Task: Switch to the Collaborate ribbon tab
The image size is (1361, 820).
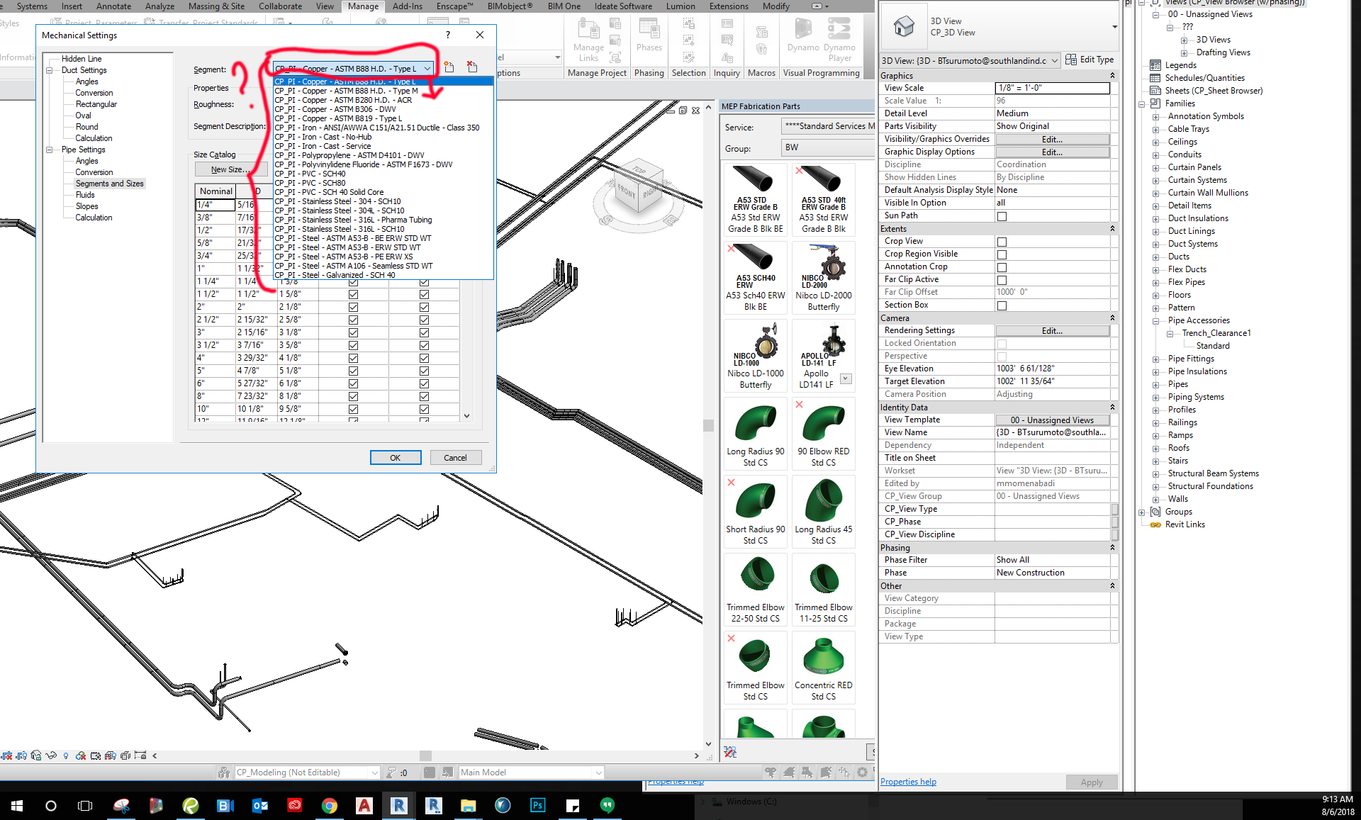Action: pos(280,6)
